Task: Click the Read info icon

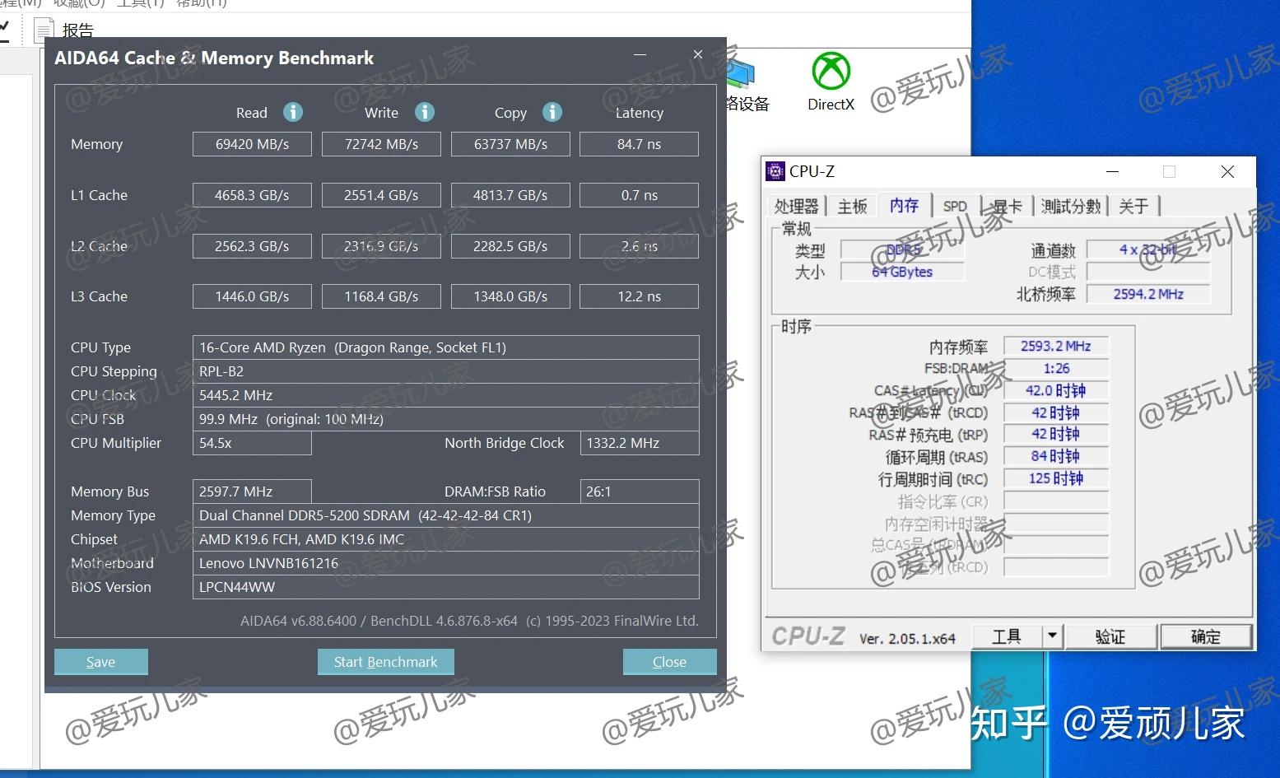Action: 294,112
